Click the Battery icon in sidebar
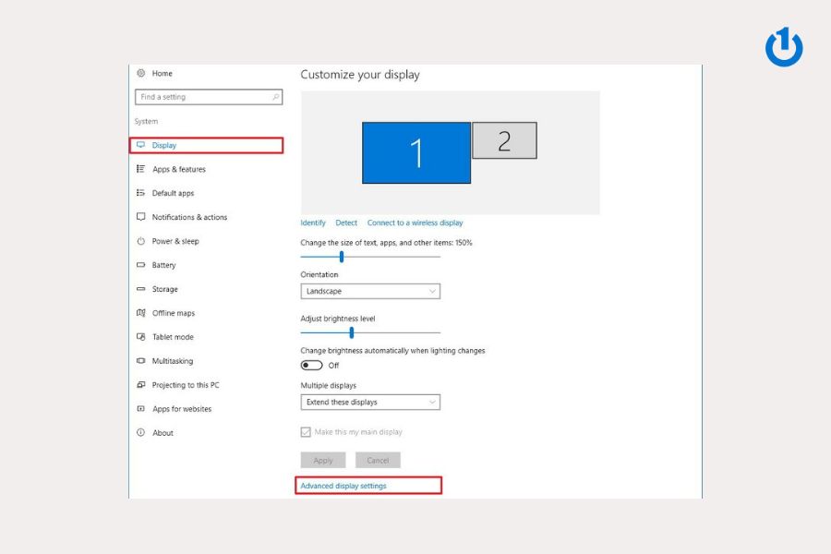The width and height of the screenshot is (831, 554). pyautogui.click(x=141, y=265)
